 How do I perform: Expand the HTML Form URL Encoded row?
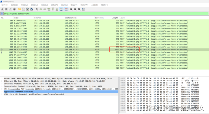(x=2, y=94)
